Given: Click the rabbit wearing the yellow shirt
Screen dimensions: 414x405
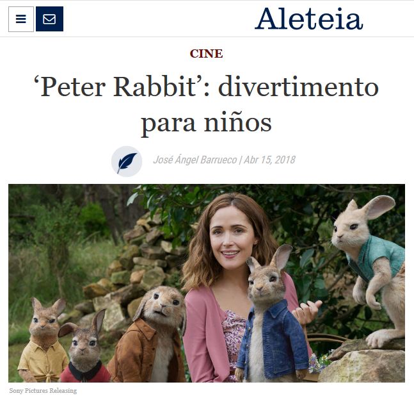Looking at the screenshot, I should 44,340.
